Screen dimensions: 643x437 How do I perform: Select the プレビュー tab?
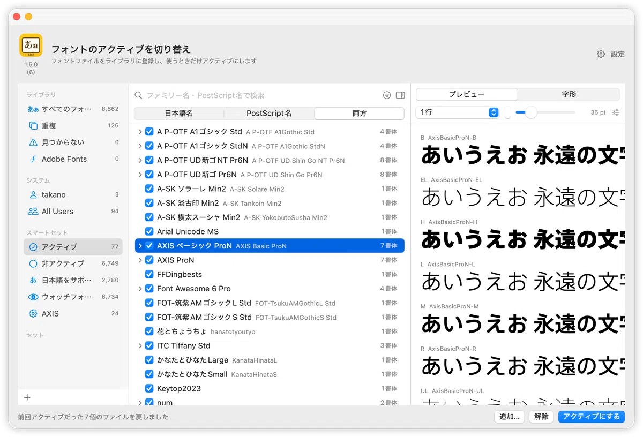click(x=467, y=94)
